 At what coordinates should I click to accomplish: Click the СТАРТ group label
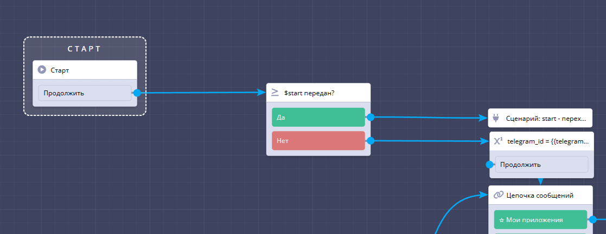coord(84,49)
